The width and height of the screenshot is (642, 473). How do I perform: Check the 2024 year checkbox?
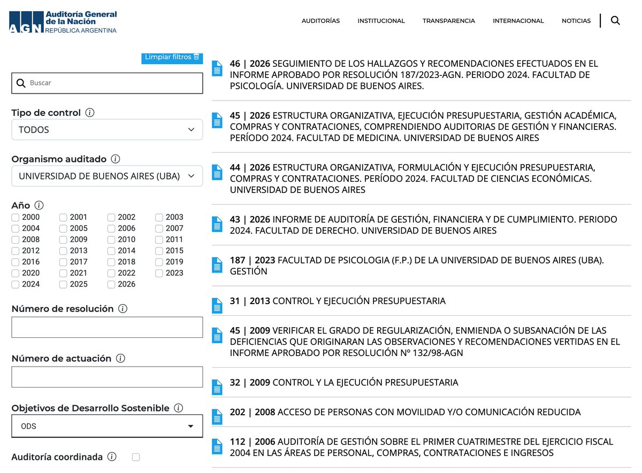16,284
